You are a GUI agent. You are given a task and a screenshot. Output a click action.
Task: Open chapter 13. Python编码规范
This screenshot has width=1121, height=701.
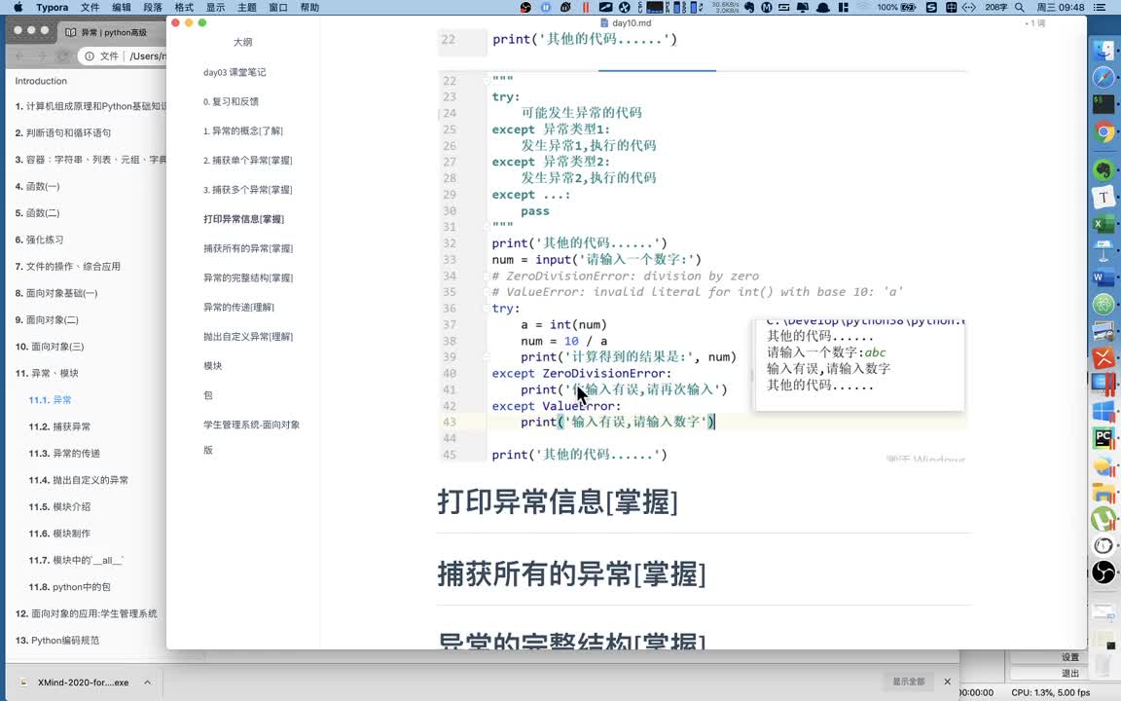click(x=57, y=641)
